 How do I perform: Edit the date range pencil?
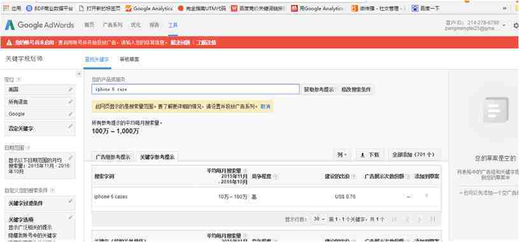pyautogui.click(x=70, y=158)
